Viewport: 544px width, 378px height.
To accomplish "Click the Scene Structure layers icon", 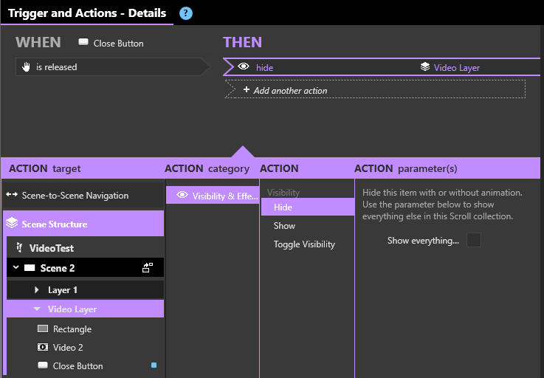I will (12, 223).
